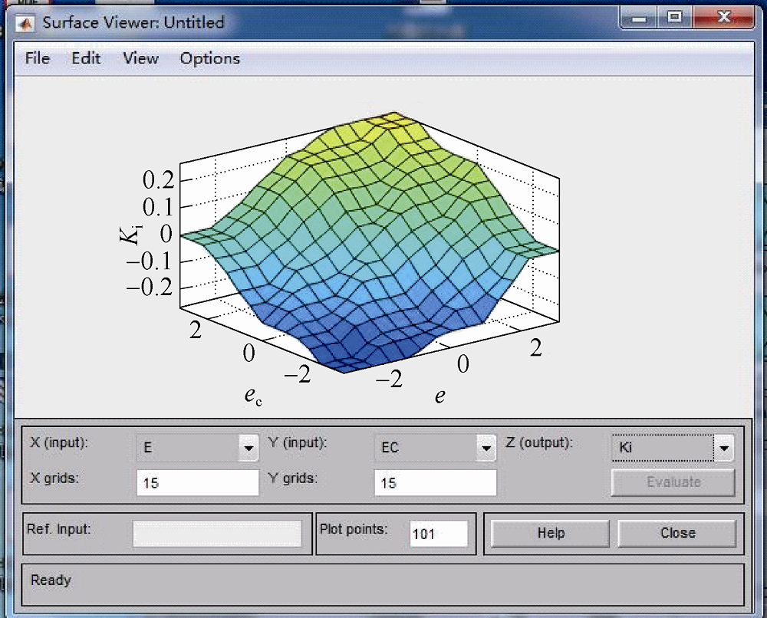Click the 'X (input):' label
The width and height of the screenshot is (767, 618).
click(x=59, y=442)
